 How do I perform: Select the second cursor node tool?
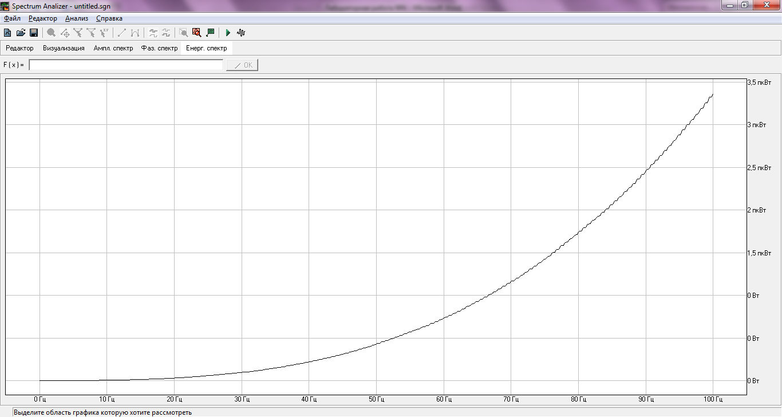click(91, 33)
